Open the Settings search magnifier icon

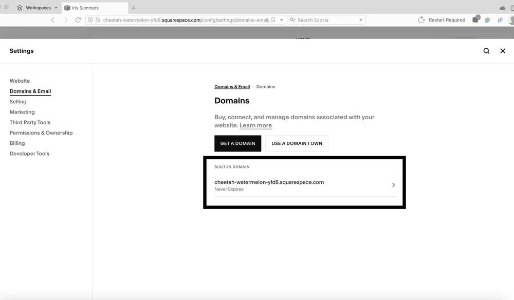(x=486, y=51)
